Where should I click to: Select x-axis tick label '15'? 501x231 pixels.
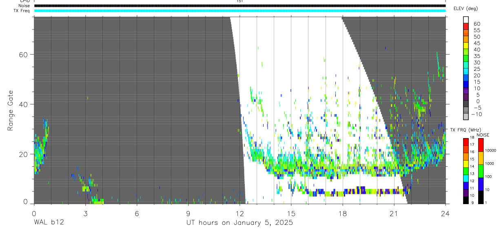point(291,213)
